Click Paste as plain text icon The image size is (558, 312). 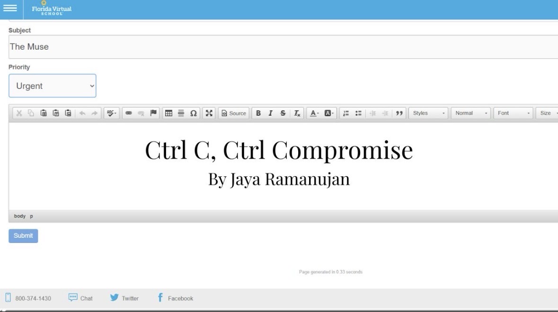(x=56, y=113)
